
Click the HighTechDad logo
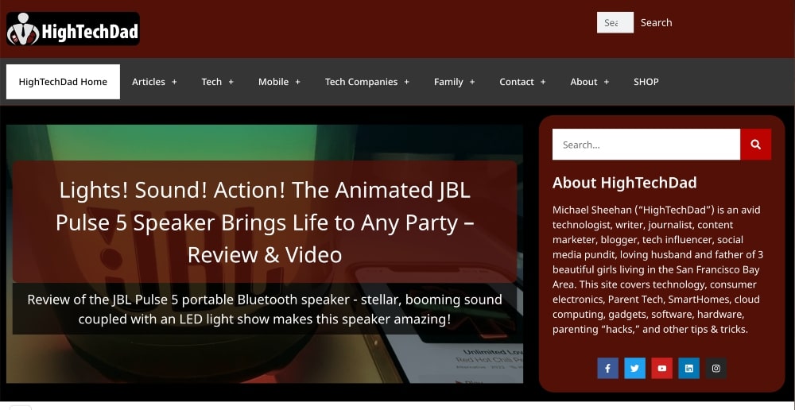pyautogui.click(x=73, y=29)
